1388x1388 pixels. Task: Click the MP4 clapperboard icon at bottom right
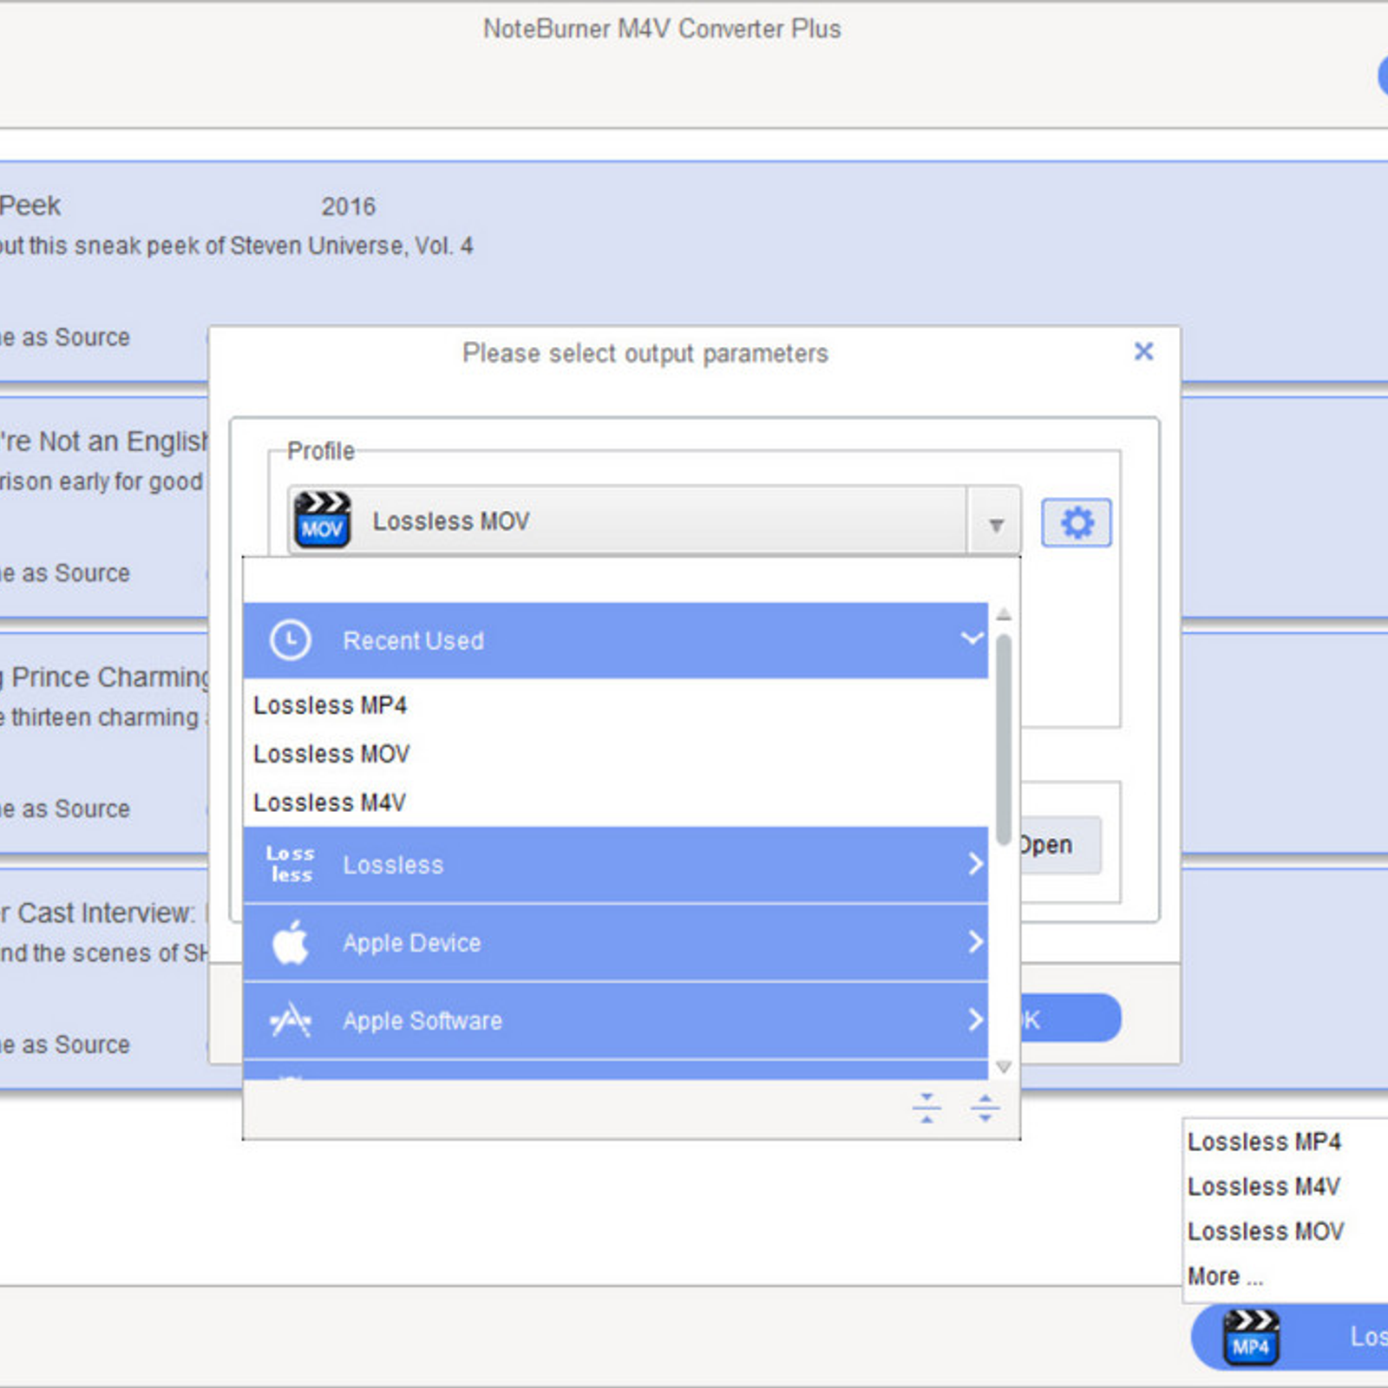pos(1250,1338)
